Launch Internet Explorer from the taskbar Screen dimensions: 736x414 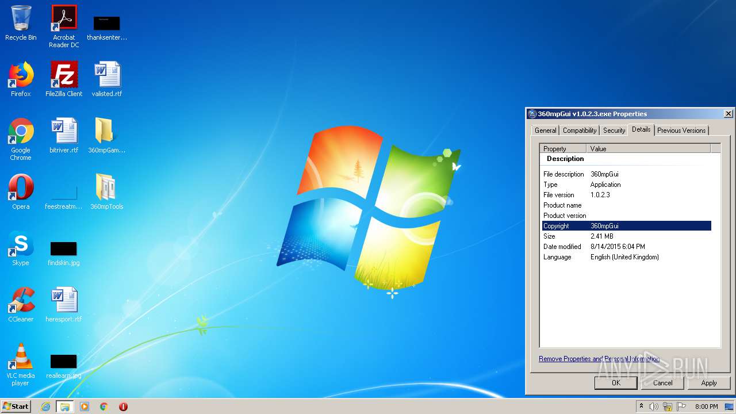[x=45, y=407]
